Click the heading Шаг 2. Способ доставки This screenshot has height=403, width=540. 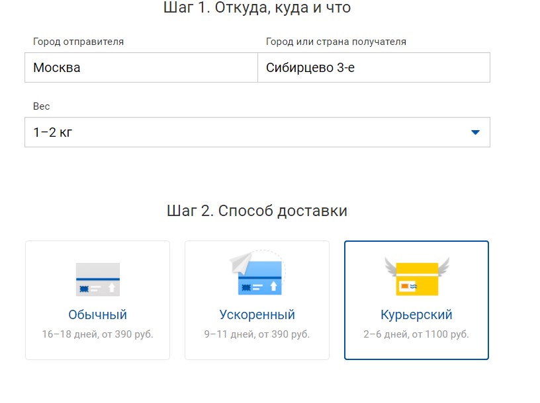click(x=257, y=211)
